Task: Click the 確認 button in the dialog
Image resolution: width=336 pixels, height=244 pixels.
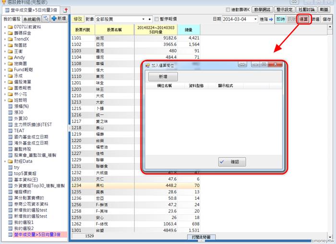Action: click(x=232, y=162)
